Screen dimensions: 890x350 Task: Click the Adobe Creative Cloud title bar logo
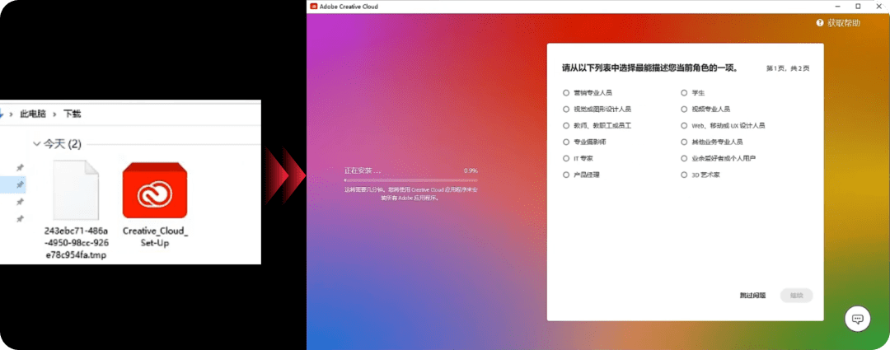point(314,7)
